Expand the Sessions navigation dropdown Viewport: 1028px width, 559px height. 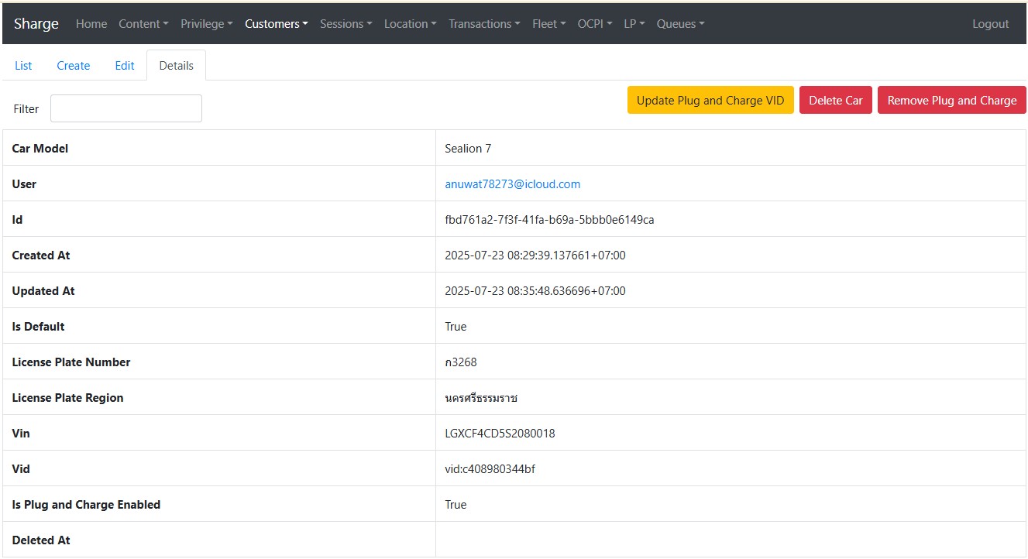click(x=346, y=24)
